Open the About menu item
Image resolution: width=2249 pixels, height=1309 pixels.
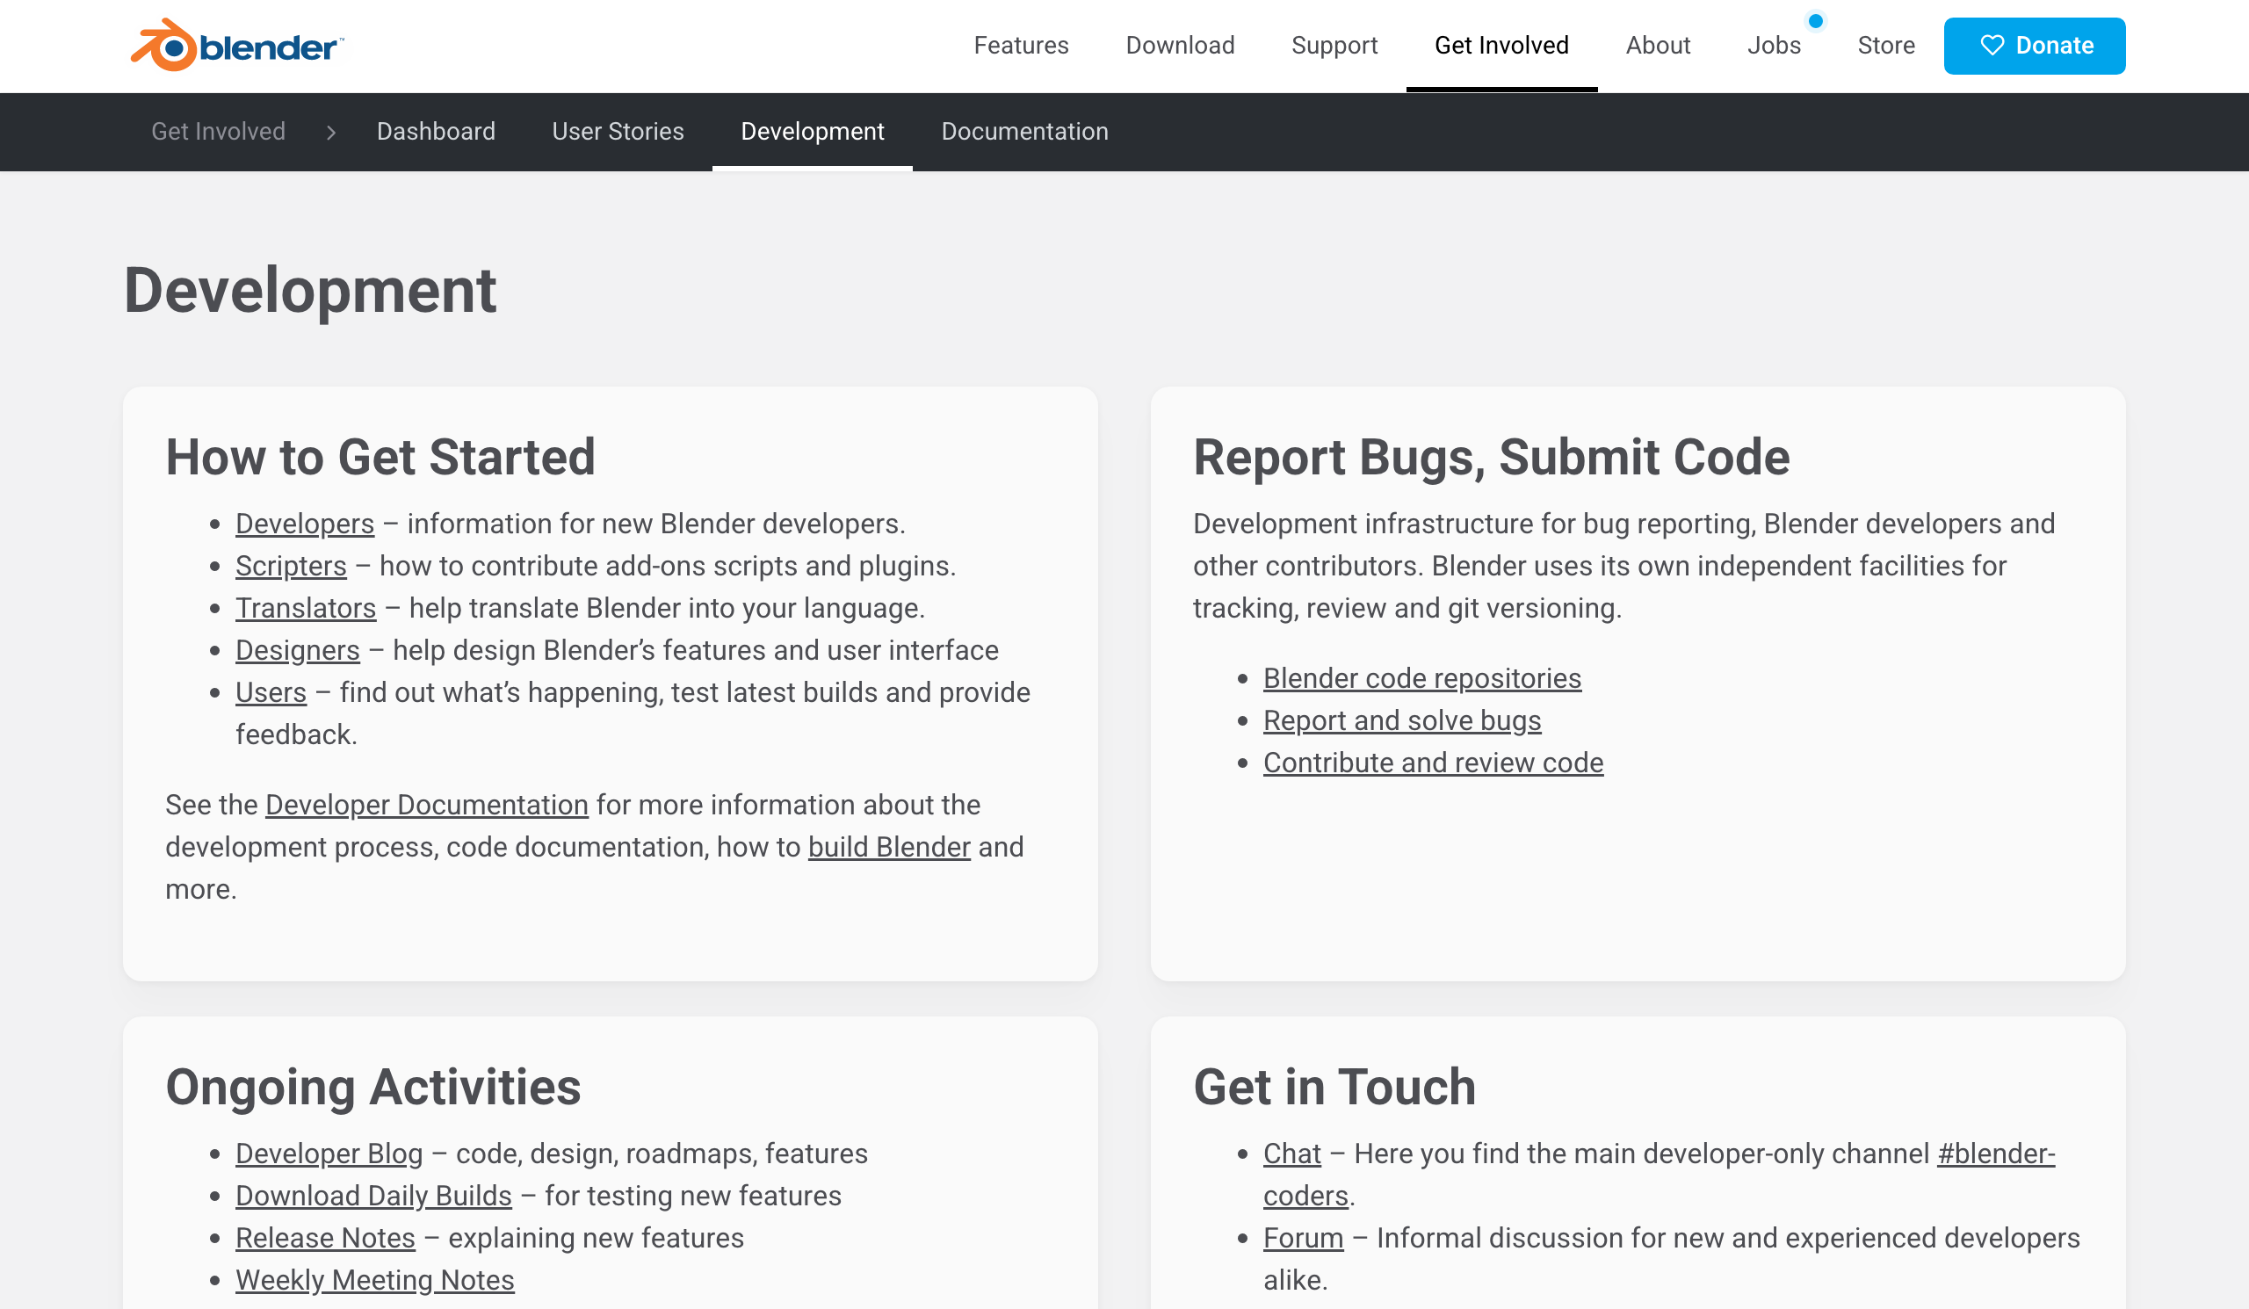tap(1657, 46)
